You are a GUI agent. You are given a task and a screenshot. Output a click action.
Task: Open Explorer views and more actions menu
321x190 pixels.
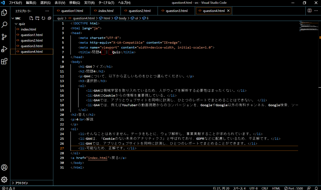click(47, 11)
